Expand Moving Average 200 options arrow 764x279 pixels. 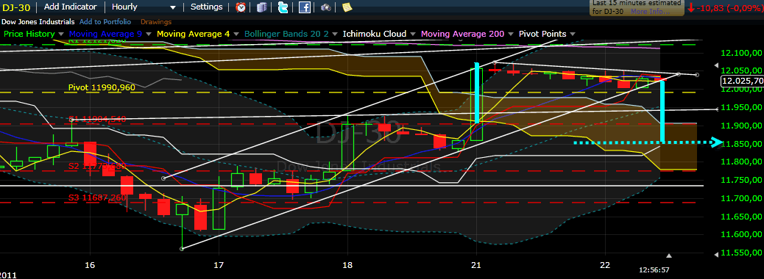click(511, 34)
